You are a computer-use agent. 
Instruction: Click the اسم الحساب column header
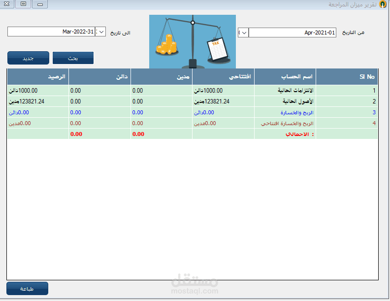tap(285, 77)
